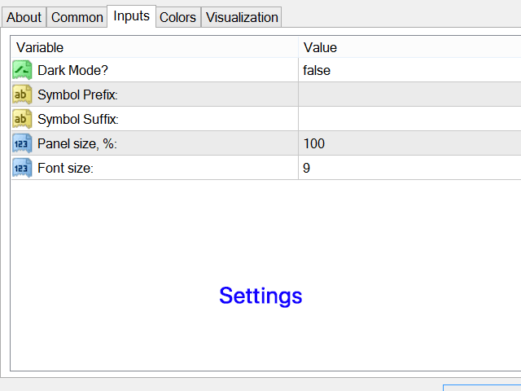Click the Value column header
The height and width of the screenshot is (391, 521).
[x=409, y=47]
